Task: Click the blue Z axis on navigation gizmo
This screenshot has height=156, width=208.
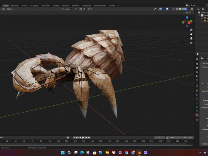Action: pyautogui.click(x=187, y=17)
